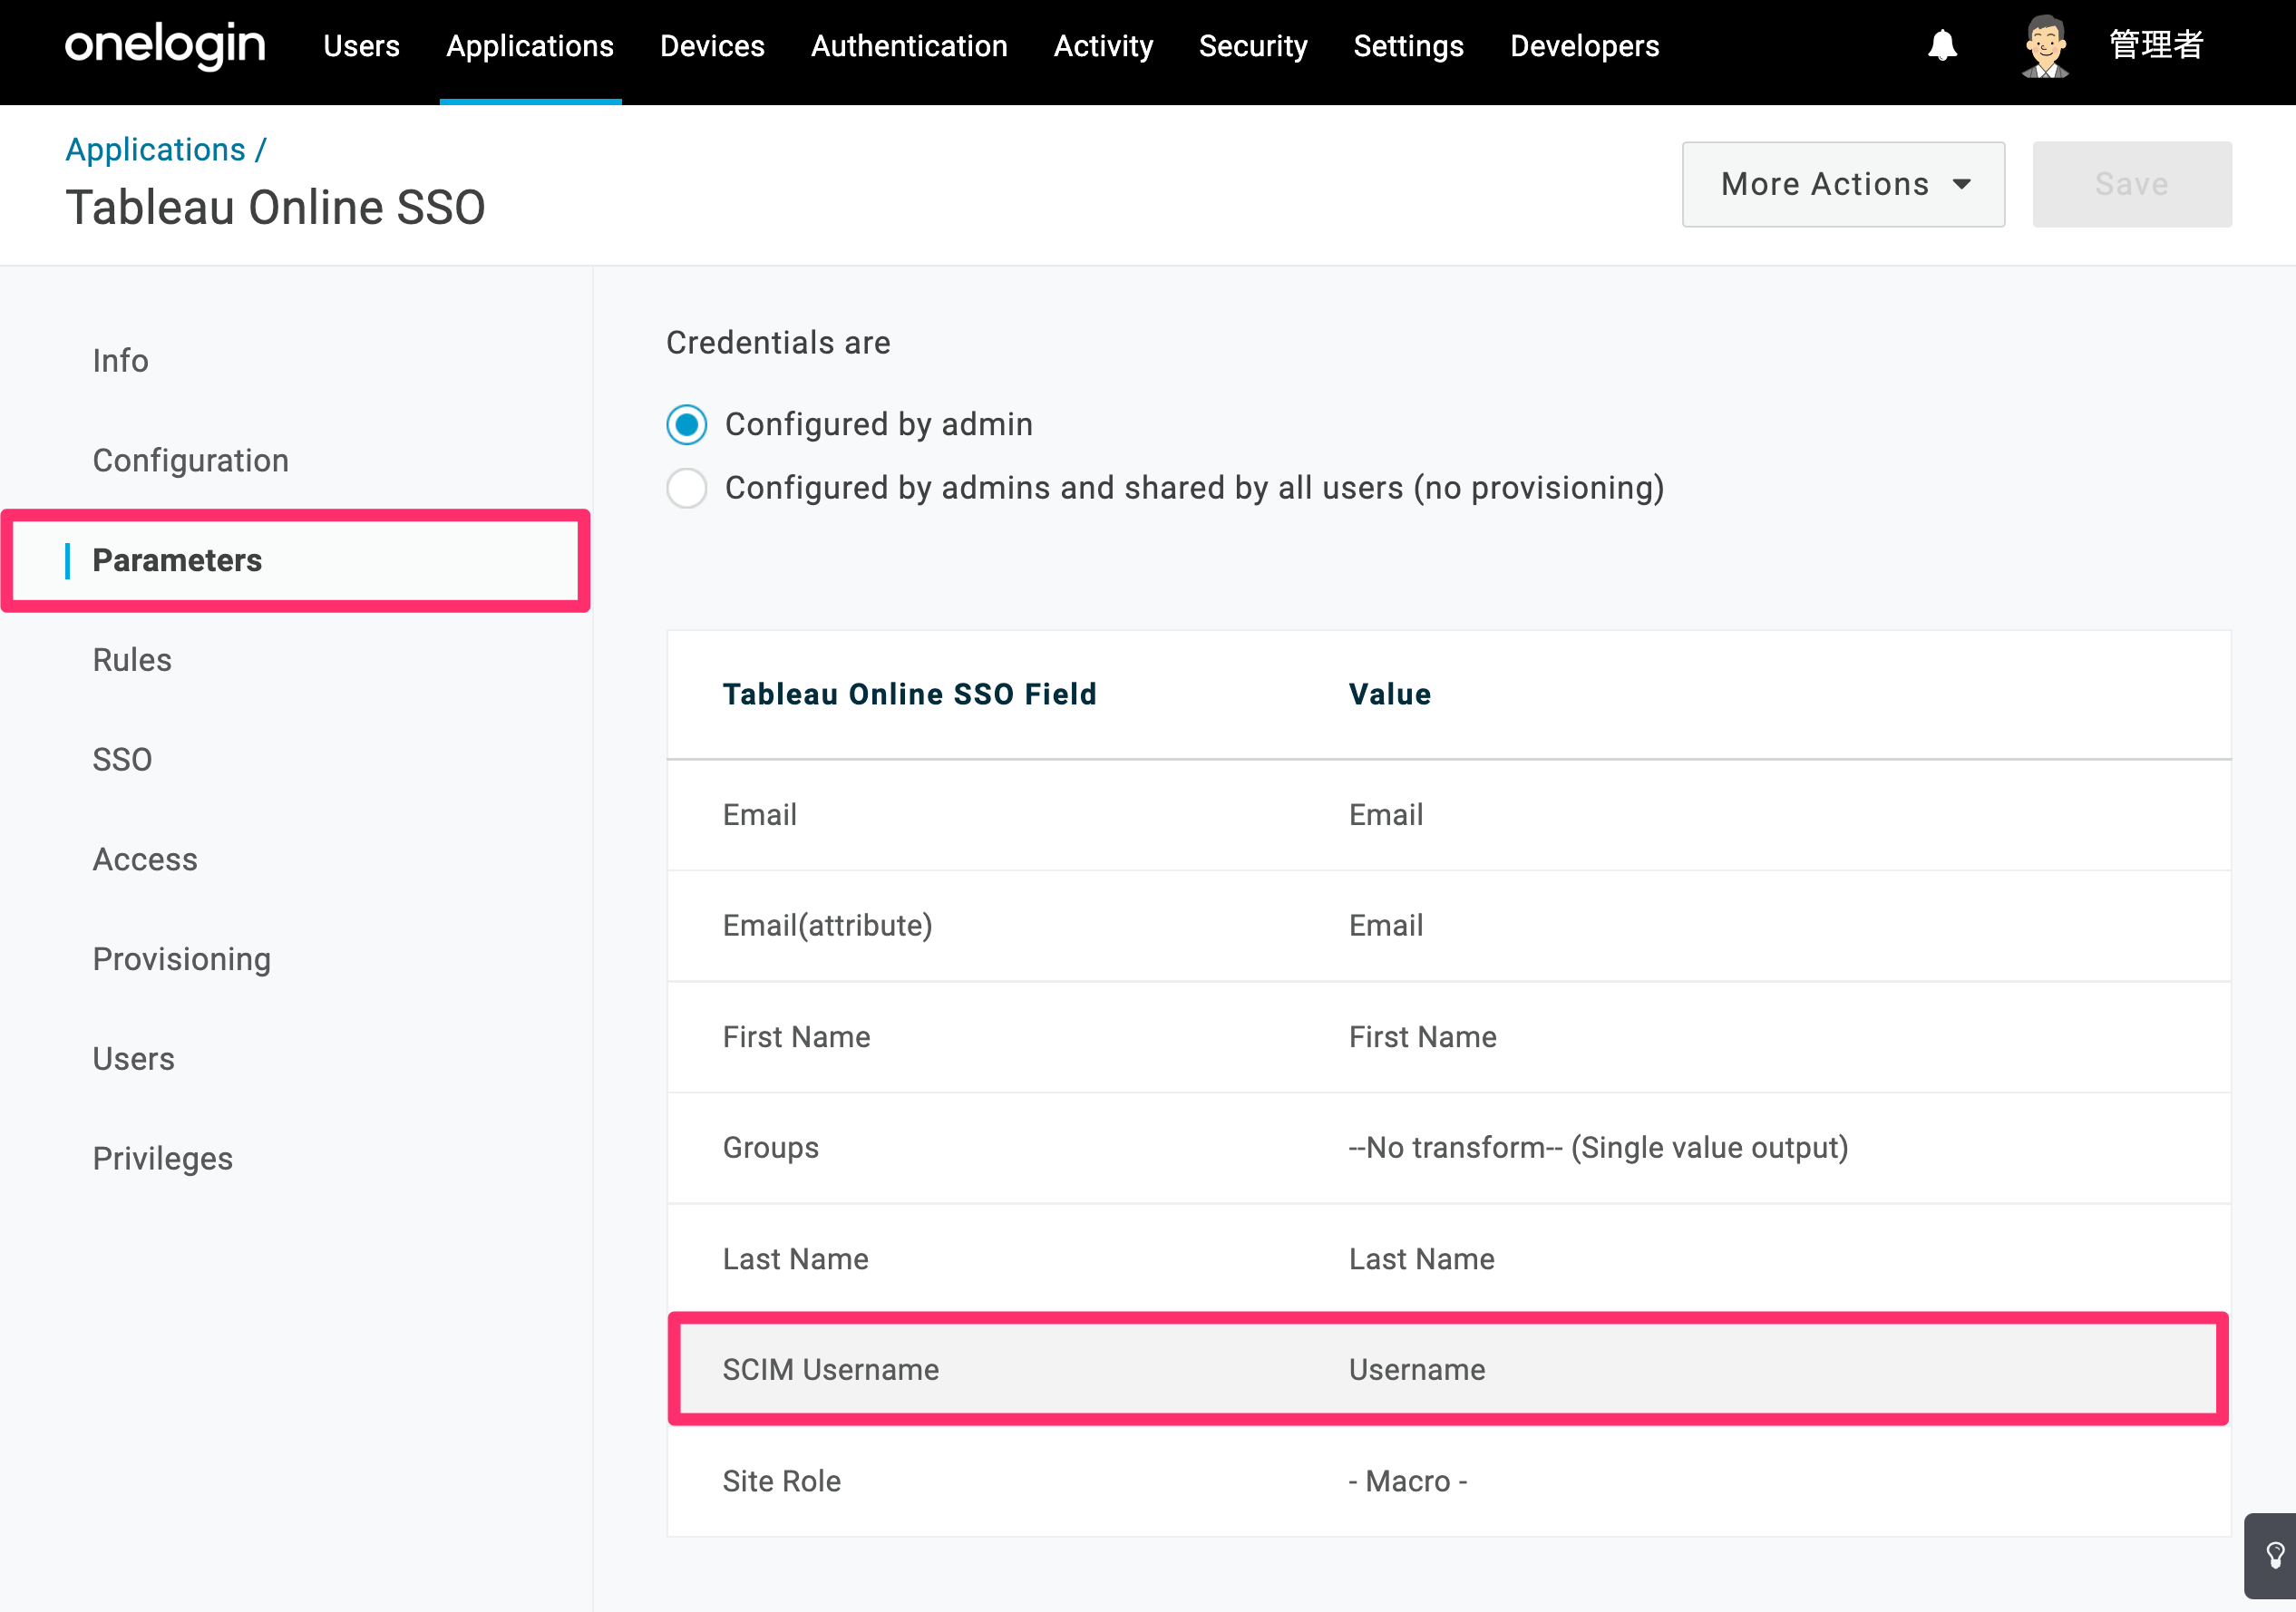Expand the More Actions dropdown

[1843, 184]
